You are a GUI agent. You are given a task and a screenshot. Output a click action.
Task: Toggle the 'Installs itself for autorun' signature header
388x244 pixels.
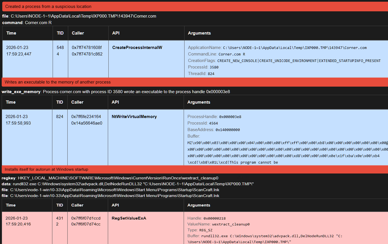[46, 169]
